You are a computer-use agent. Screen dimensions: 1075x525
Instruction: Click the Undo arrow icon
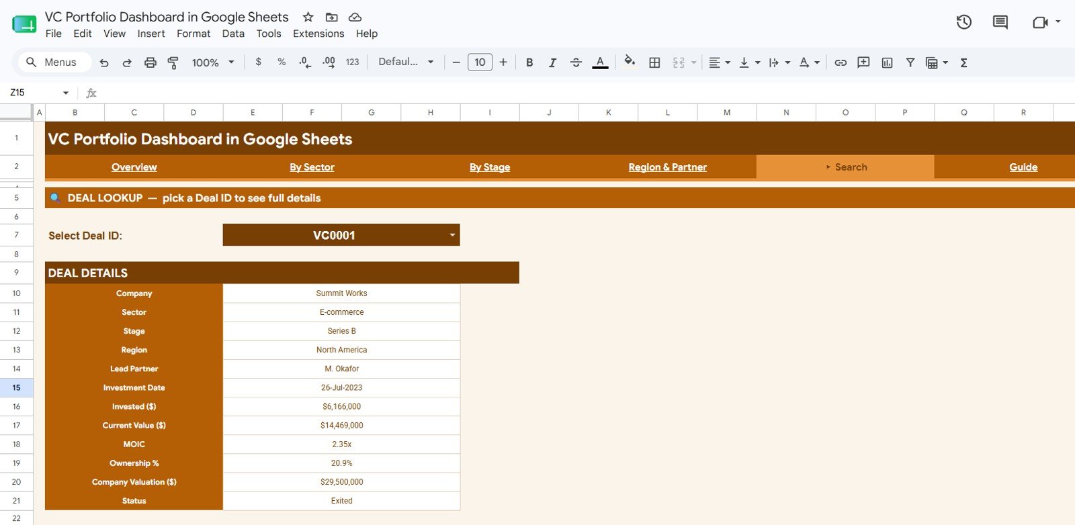click(104, 62)
